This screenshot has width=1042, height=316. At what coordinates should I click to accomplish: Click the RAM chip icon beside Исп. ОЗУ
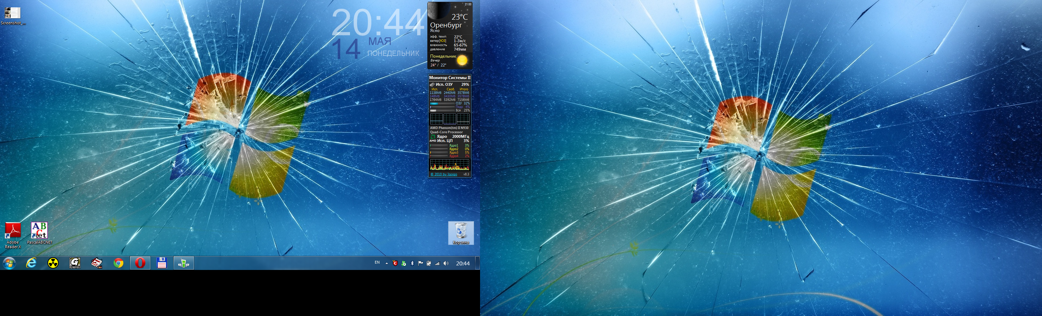pos(432,85)
